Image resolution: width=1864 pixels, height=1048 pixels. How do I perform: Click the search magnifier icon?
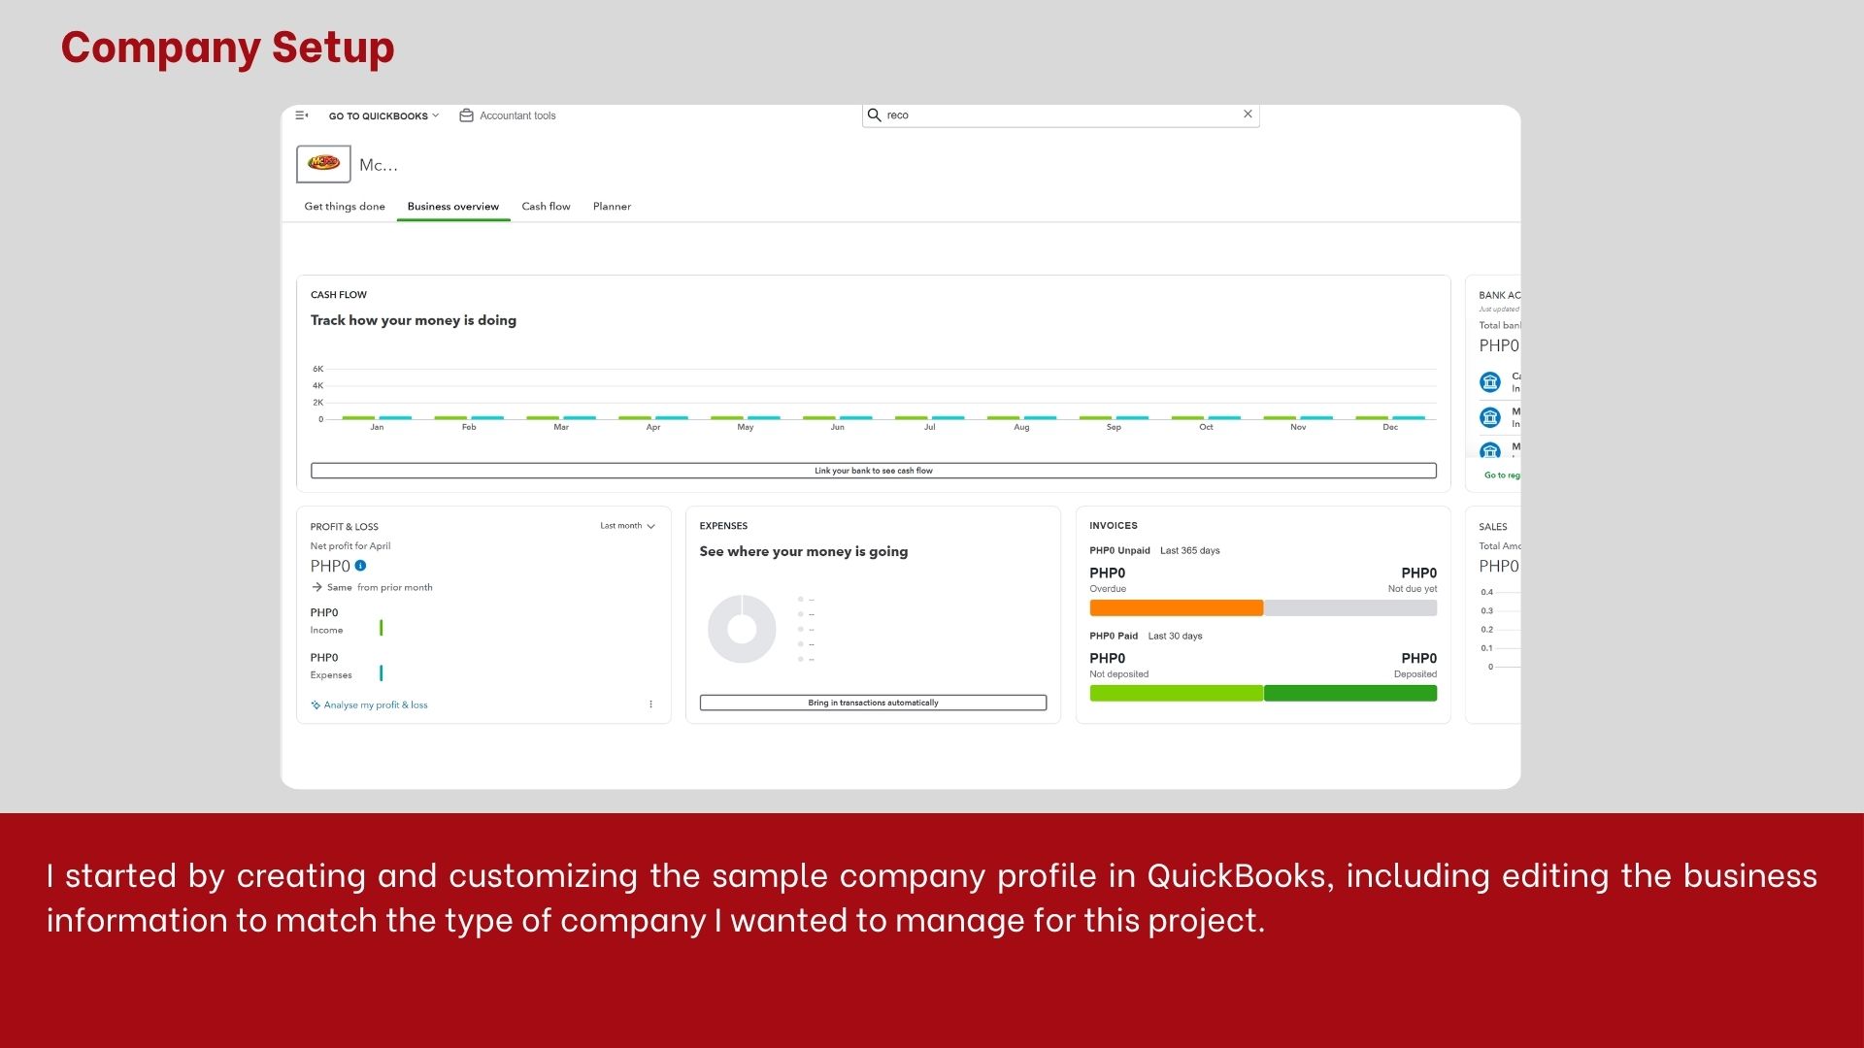point(874,115)
